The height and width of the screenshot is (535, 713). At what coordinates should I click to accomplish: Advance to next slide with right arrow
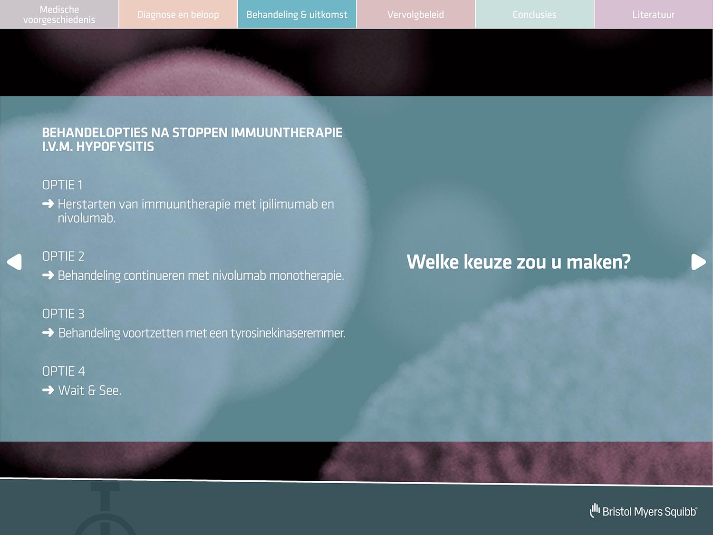point(698,262)
